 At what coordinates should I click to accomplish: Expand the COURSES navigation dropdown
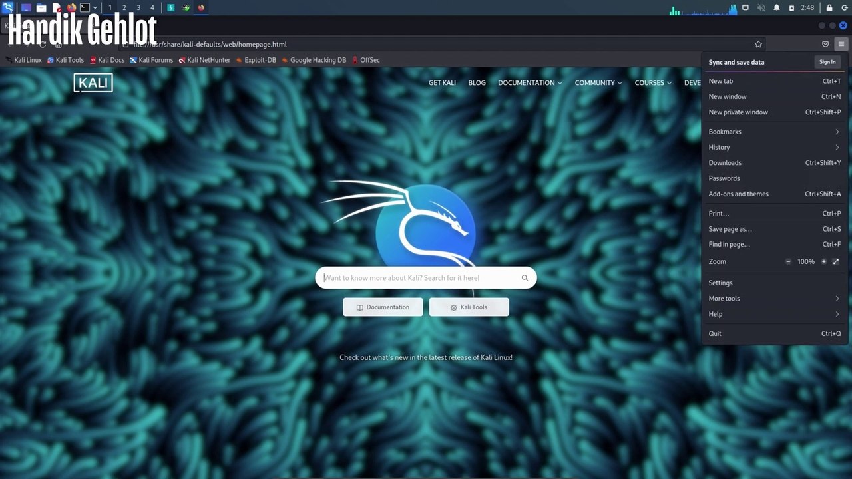coord(653,83)
